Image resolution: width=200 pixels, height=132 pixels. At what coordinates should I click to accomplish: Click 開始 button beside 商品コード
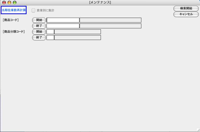39,20
